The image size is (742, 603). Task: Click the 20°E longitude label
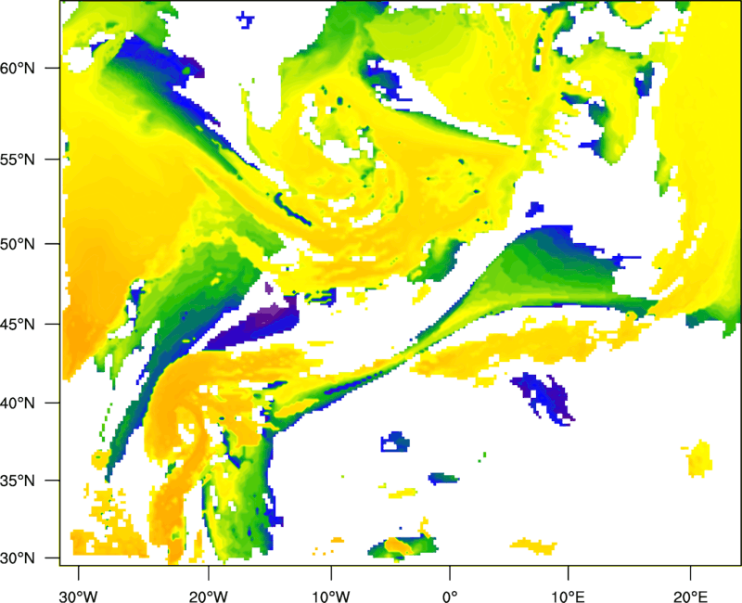tap(690, 597)
